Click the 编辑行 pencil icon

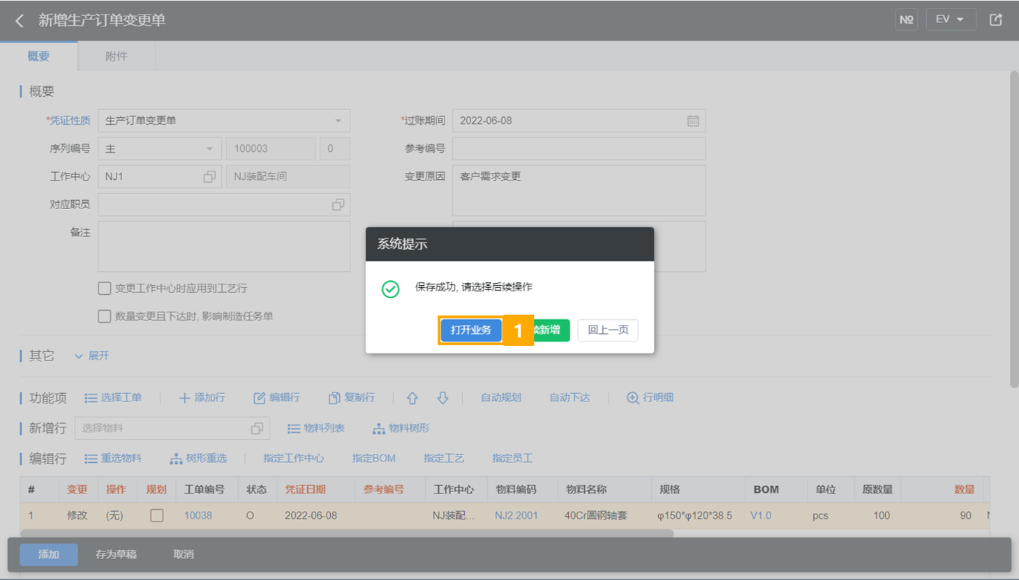tap(259, 397)
